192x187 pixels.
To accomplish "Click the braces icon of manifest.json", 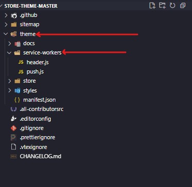I will [17, 100].
